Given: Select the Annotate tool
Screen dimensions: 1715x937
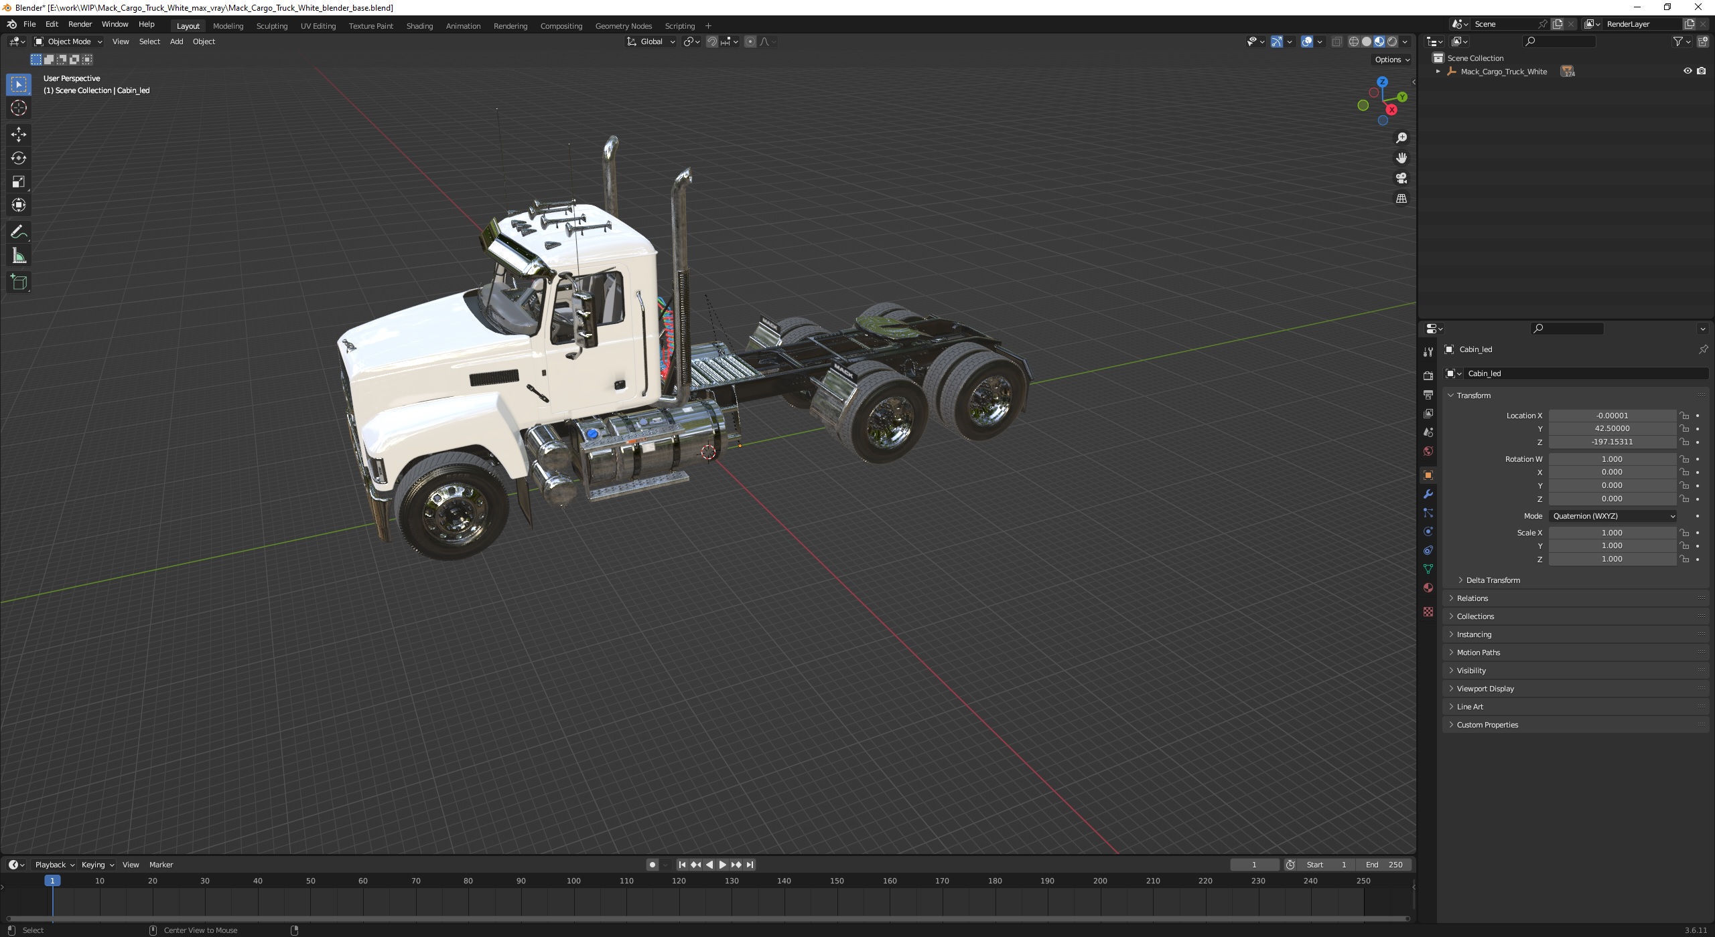Looking at the screenshot, I should (x=19, y=232).
